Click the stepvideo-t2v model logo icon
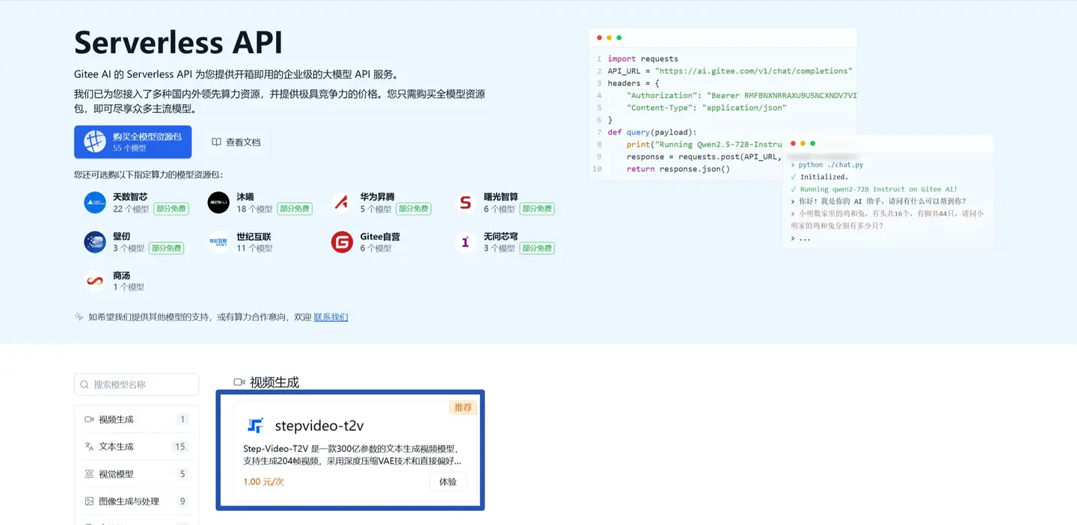The height and width of the screenshot is (525, 1077). coord(254,425)
